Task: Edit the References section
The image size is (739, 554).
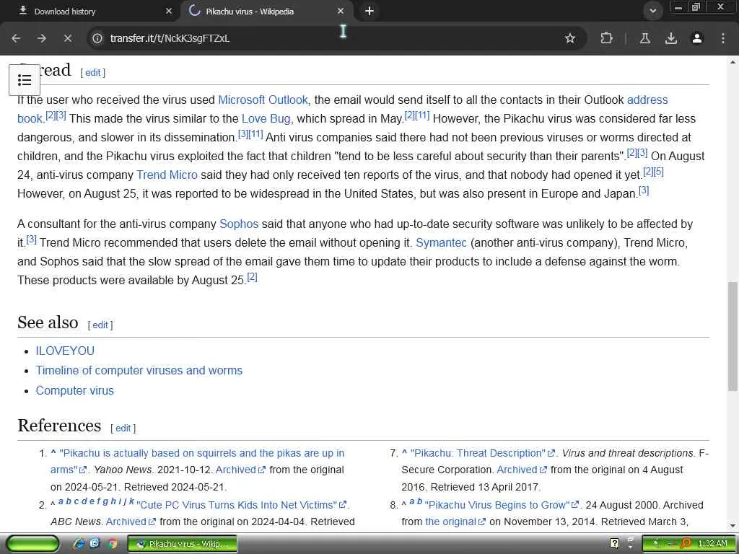Action: [x=123, y=428]
